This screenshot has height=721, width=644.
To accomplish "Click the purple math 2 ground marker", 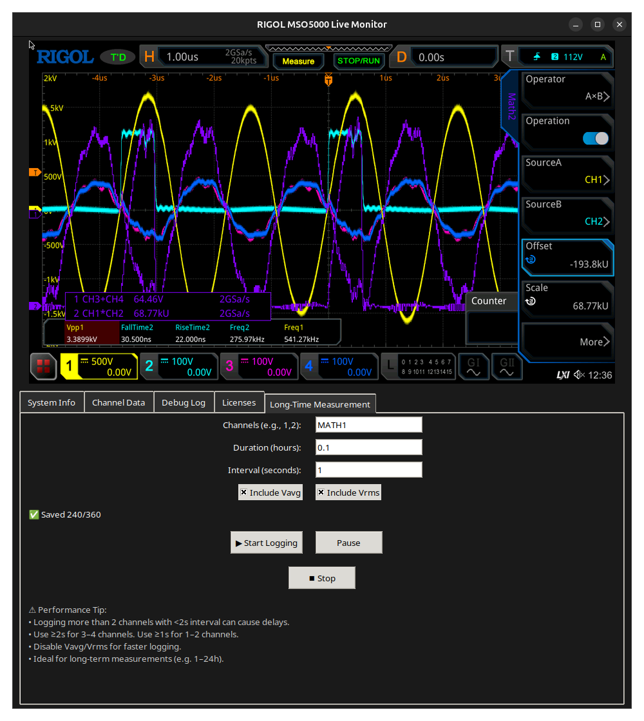I will tap(35, 306).
